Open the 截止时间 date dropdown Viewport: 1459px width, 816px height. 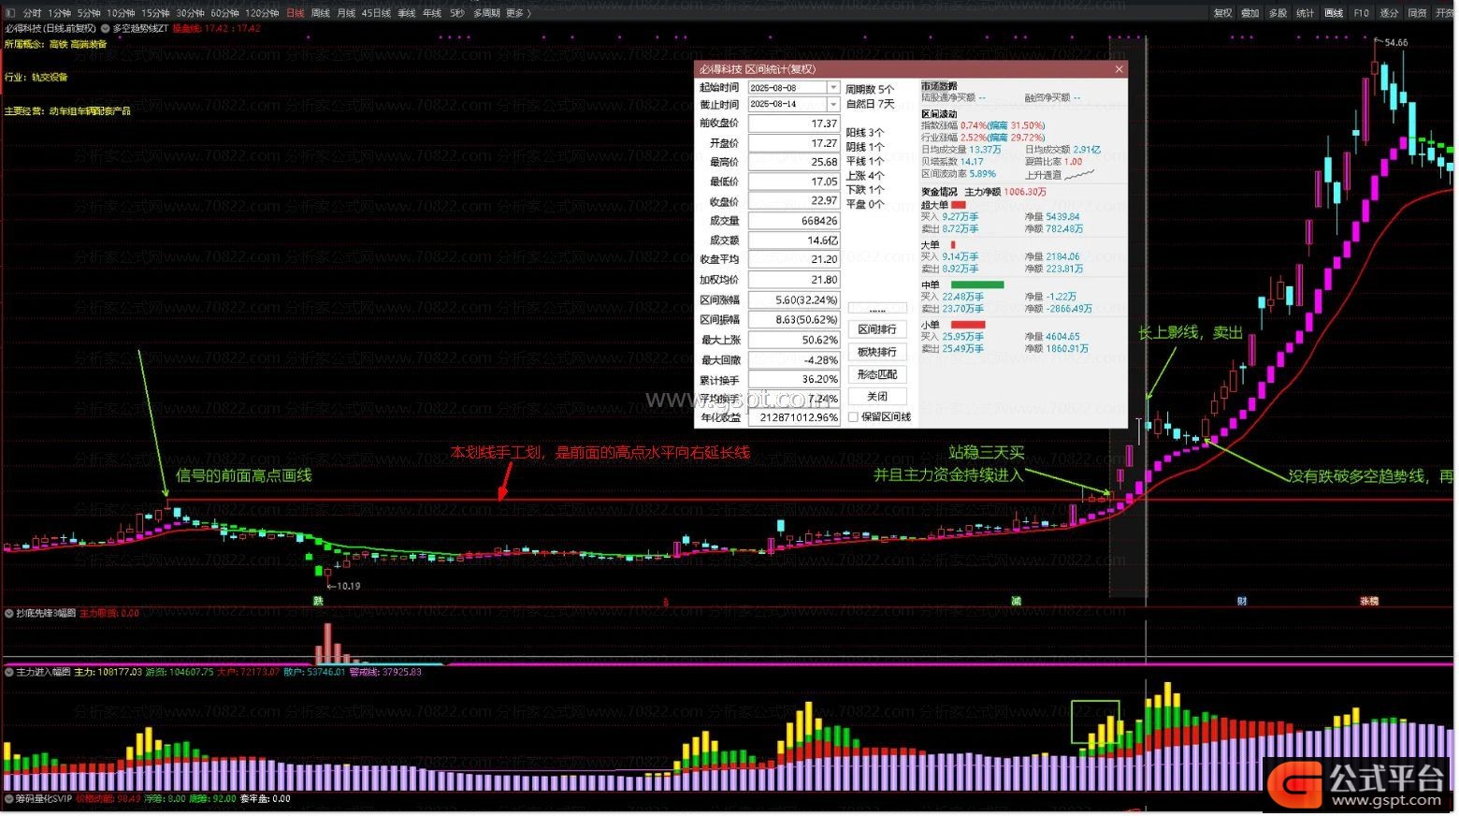click(x=832, y=105)
